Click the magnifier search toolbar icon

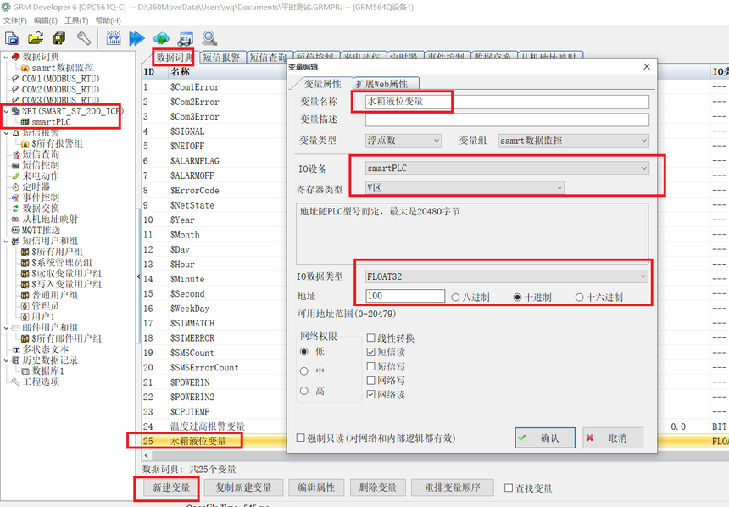(209, 38)
